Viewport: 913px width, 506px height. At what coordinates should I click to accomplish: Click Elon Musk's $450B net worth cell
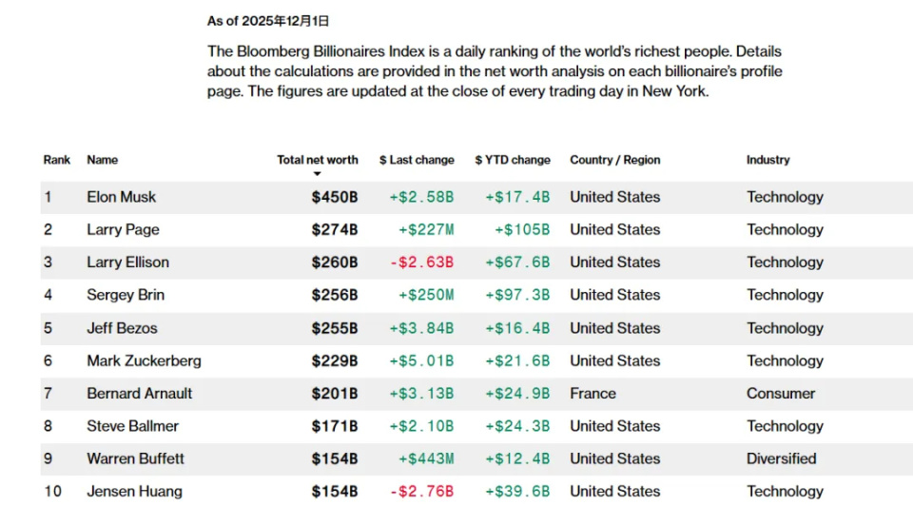click(335, 197)
